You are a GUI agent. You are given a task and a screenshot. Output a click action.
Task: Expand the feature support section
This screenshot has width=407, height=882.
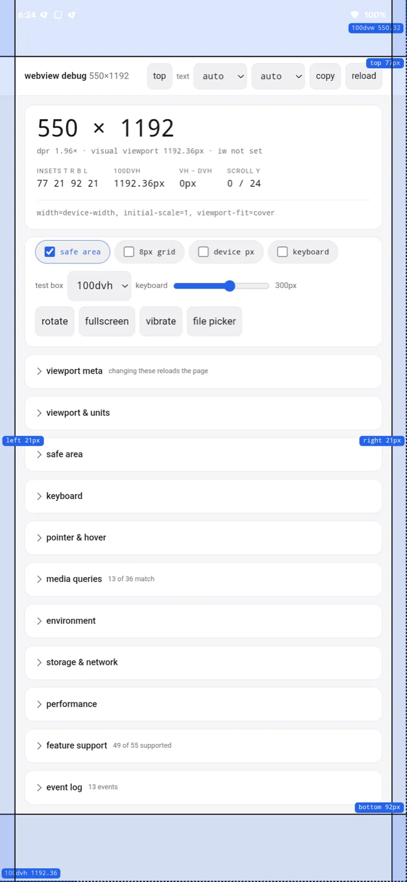coord(203,746)
